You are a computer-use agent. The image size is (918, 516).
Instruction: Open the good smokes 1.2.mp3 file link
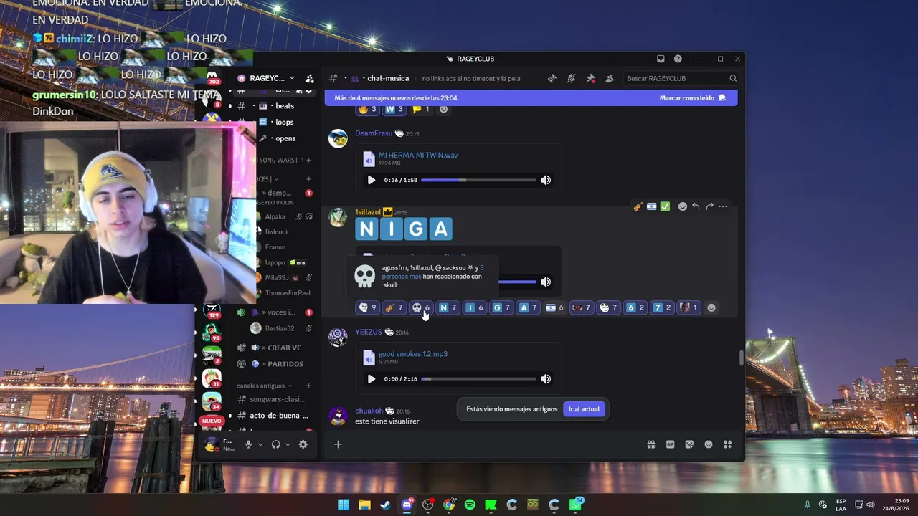(413, 354)
